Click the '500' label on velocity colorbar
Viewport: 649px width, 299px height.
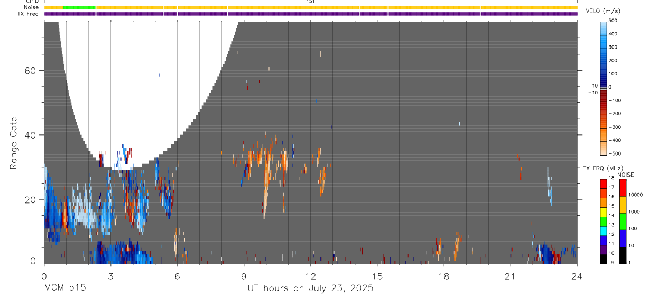[x=613, y=21]
